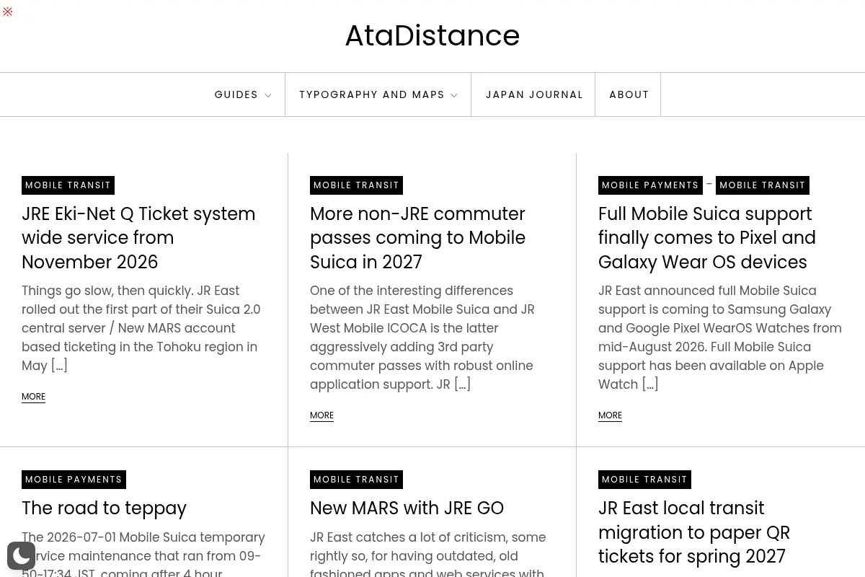Select Mobile Payments tag on teppay post
The image size is (865, 577).
(74, 480)
